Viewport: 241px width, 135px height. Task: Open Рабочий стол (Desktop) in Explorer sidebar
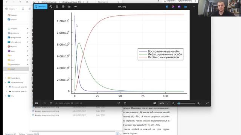(14, 42)
